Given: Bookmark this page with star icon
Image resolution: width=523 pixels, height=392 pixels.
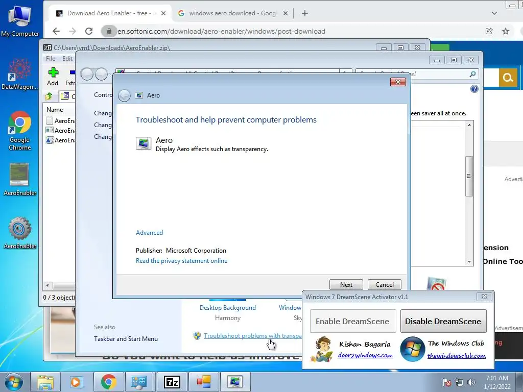Looking at the screenshot, I should (x=506, y=31).
